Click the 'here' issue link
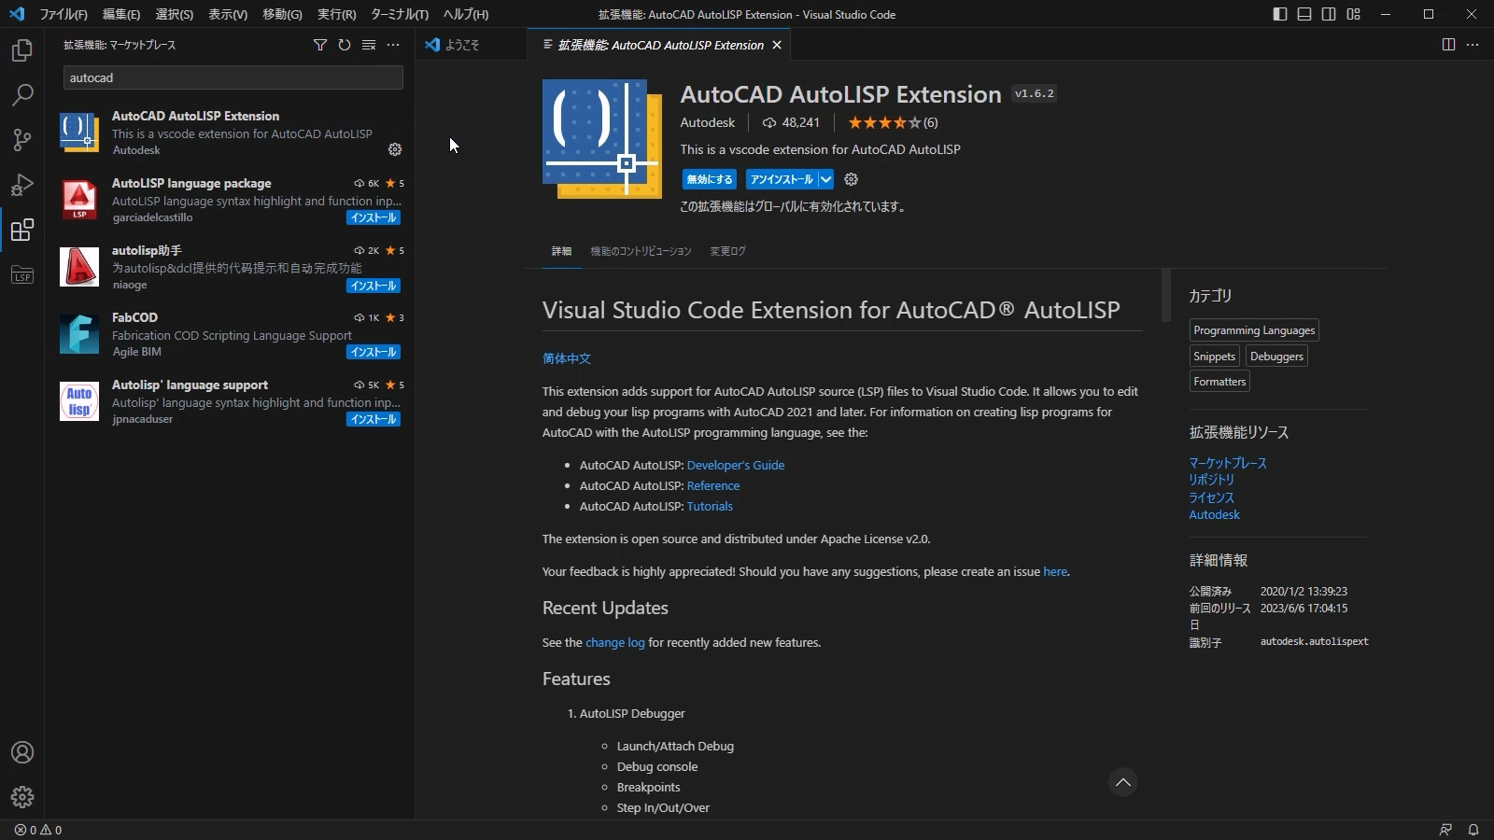Screen dimensions: 1494x840 coord(1055,571)
